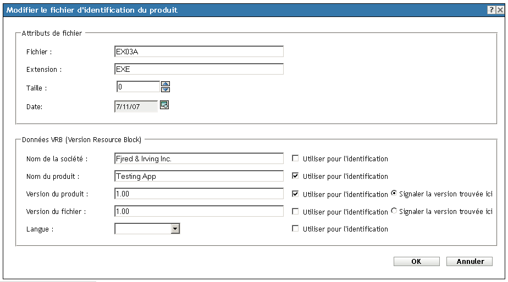Viewport: 508px width, 282px height.
Task: Uncheck identification for Version du produit
Action: 296,194
